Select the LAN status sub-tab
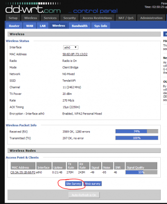The image size is (167, 204). (43, 25)
